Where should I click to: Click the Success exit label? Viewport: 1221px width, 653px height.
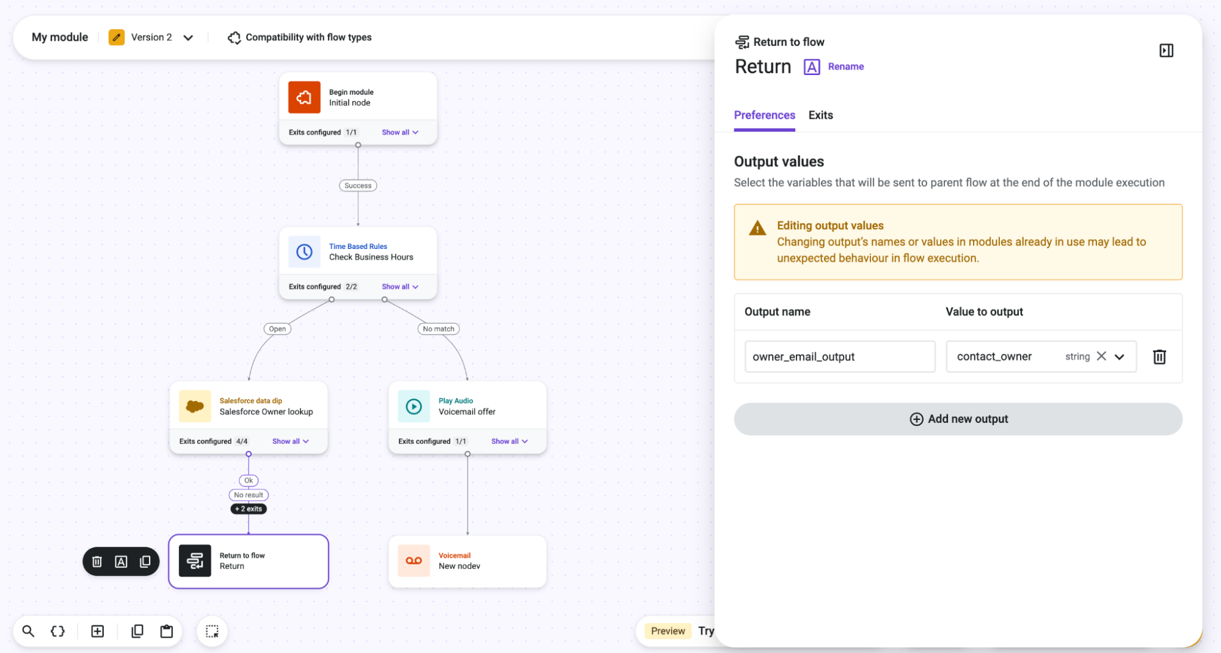point(358,186)
